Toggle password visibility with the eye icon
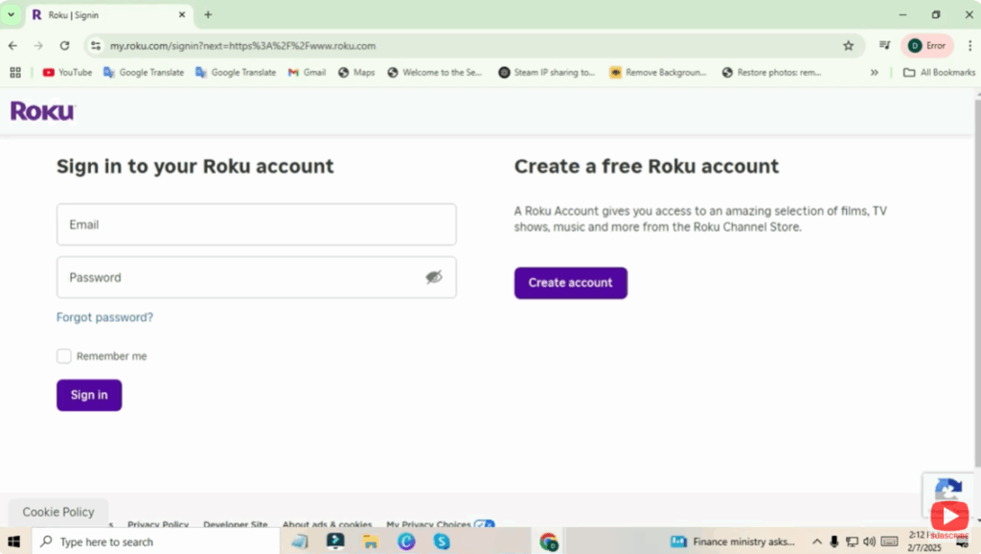This screenshot has width=981, height=554. coord(434,277)
